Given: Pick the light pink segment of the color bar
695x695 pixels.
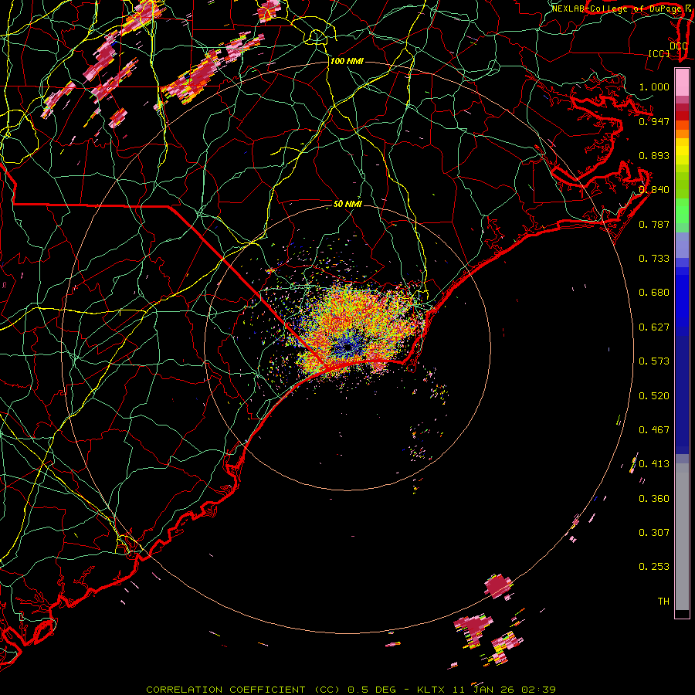Looking at the screenshot, I should pyautogui.click(x=682, y=83).
